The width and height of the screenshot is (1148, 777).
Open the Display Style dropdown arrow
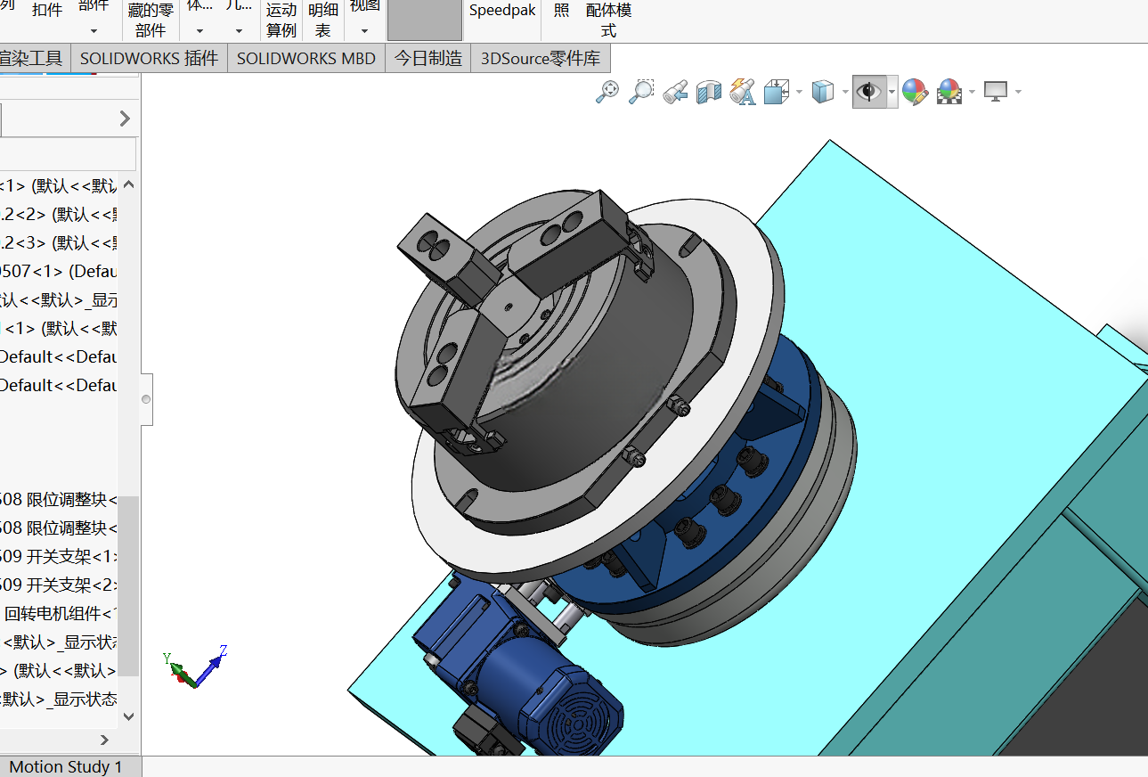(844, 92)
